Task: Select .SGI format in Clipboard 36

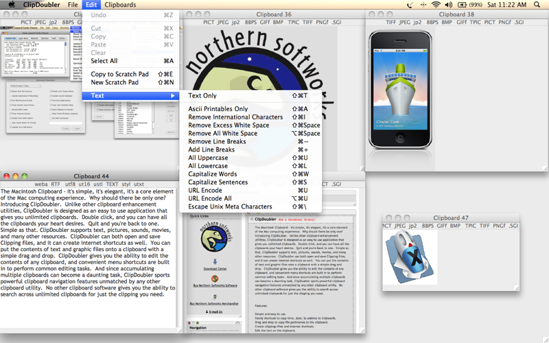Action: click(x=336, y=22)
